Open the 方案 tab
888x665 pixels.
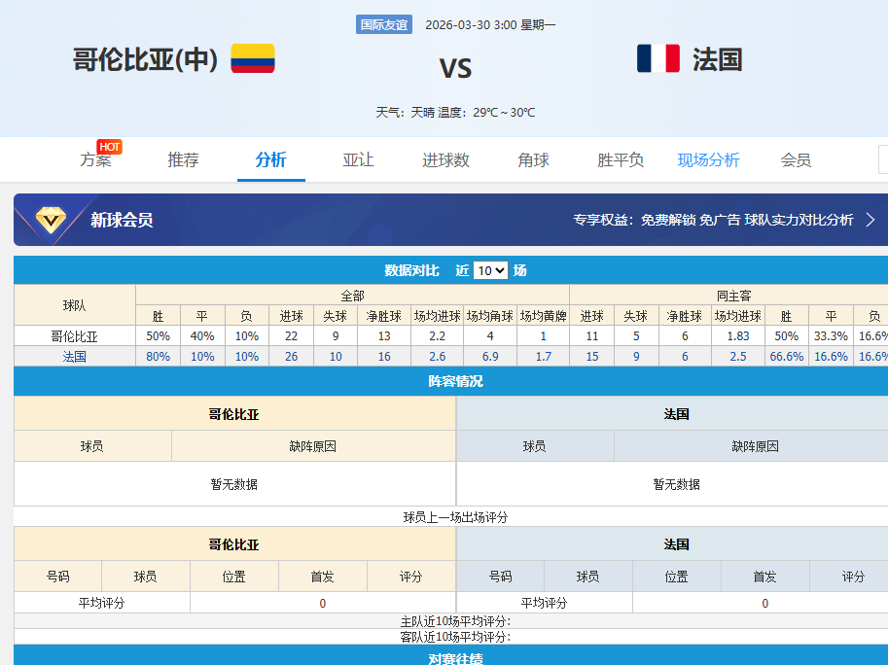click(95, 160)
